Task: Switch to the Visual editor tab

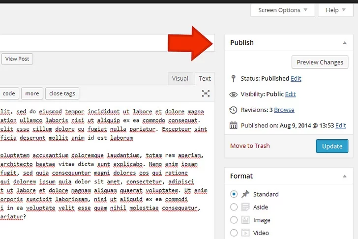Action: [180, 78]
